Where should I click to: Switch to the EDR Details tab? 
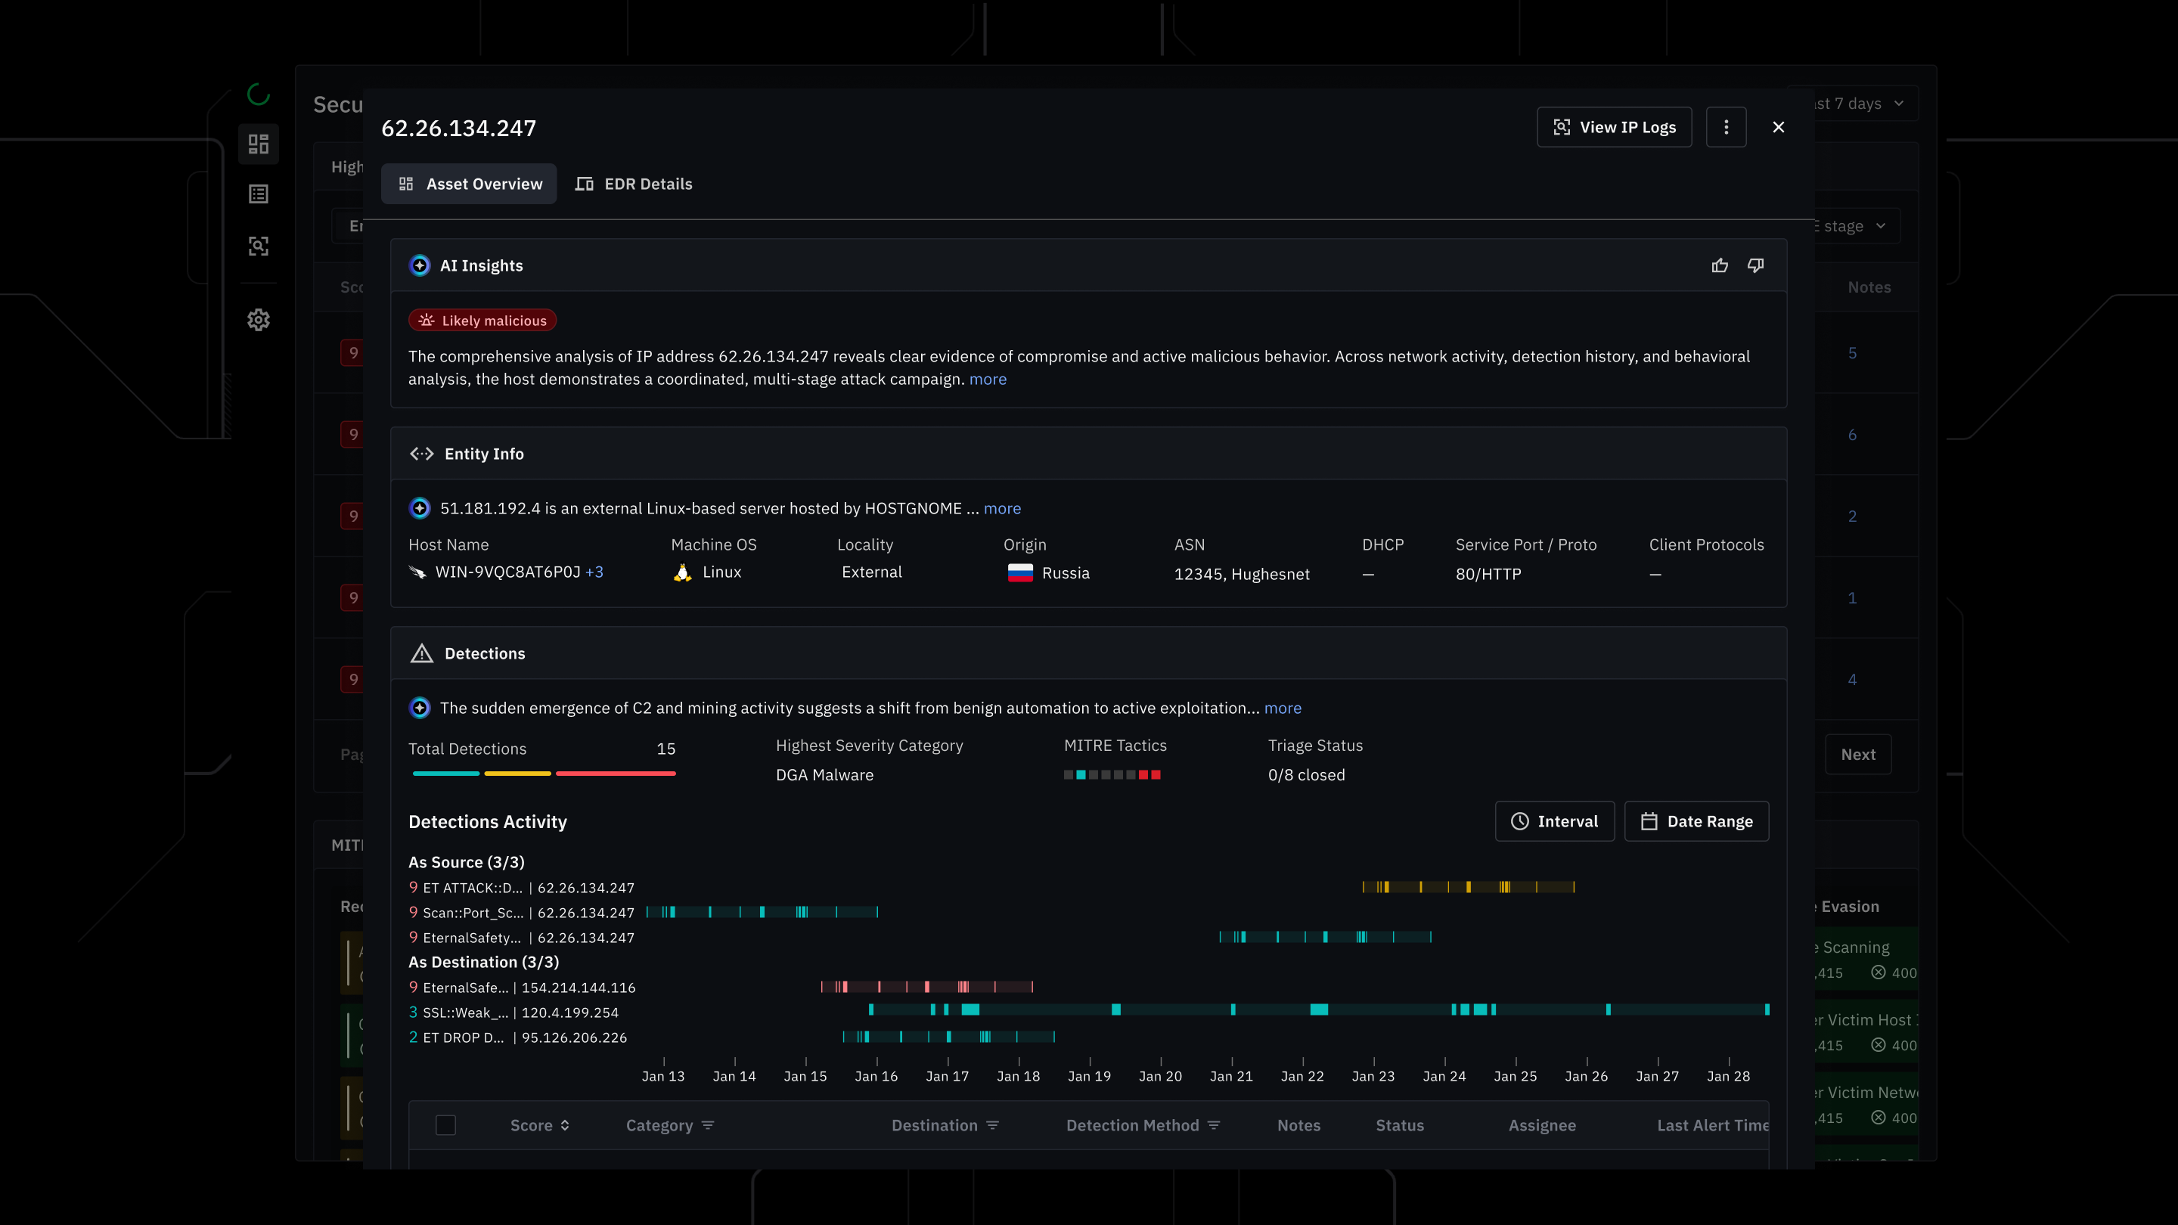coord(633,184)
